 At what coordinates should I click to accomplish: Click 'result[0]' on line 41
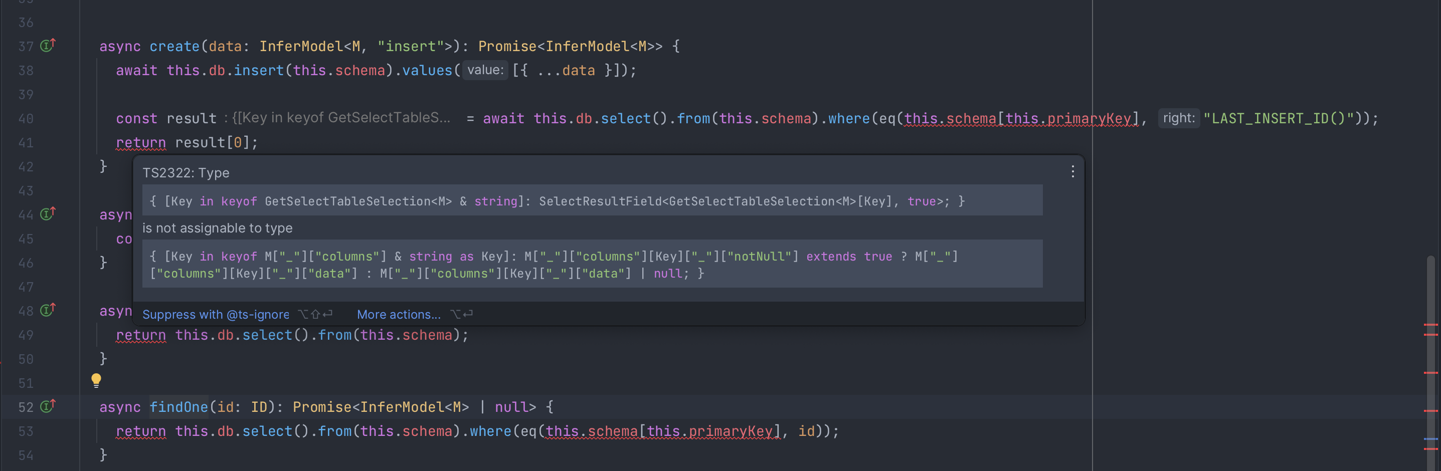pos(212,142)
